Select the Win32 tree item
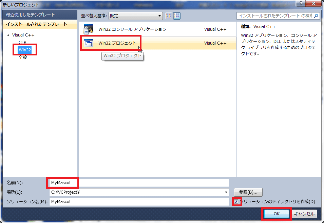Screen dimensions: 324x223 pyautogui.click(x=25, y=50)
